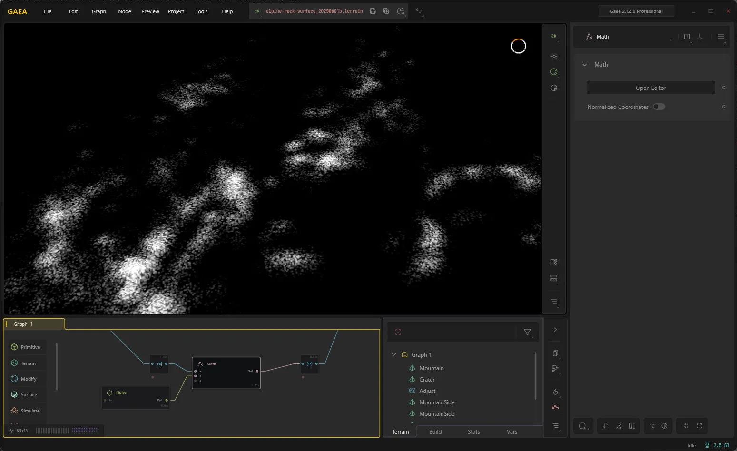Image resolution: width=737 pixels, height=451 pixels.
Task: Open viewport lighting sun icon
Action: click(554, 56)
